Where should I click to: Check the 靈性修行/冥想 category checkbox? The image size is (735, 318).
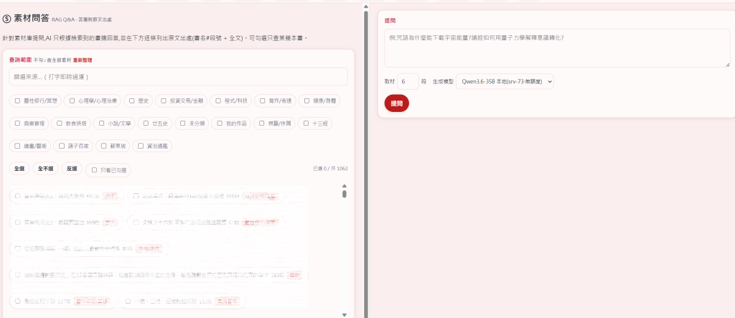[17, 100]
